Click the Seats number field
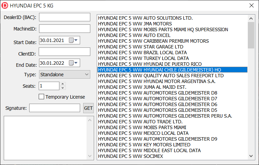This screenshot has height=165, width=259. coord(49,86)
